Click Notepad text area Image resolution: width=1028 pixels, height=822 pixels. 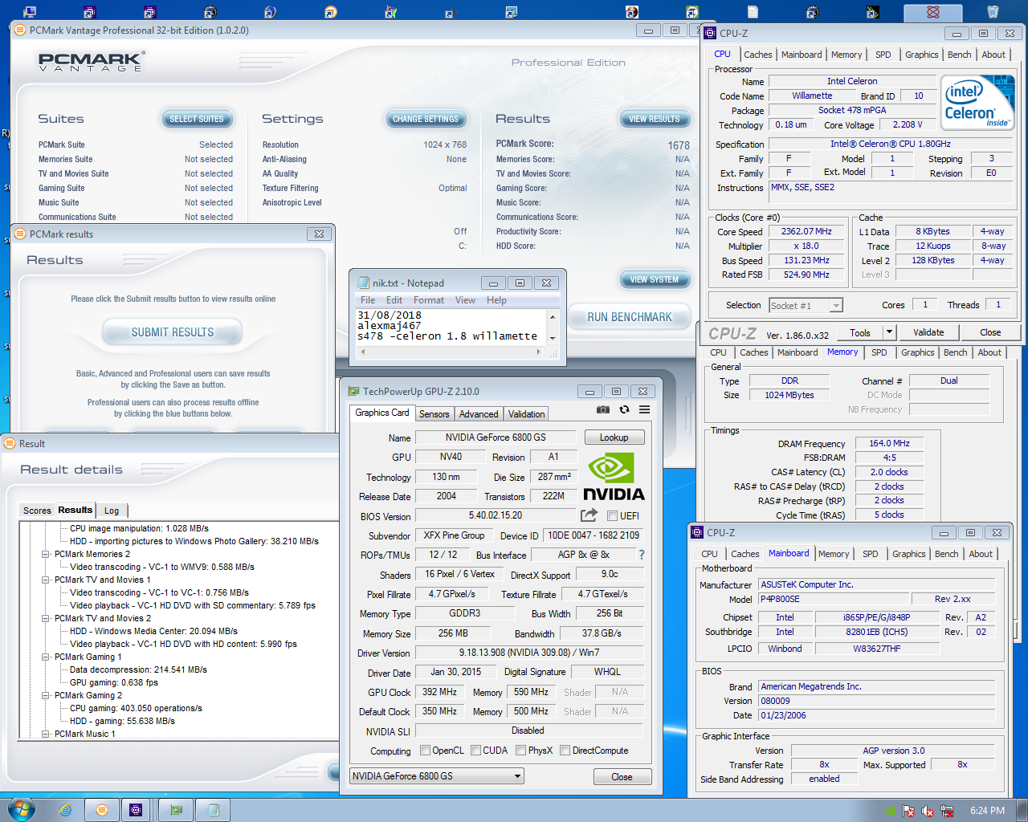(x=451, y=328)
